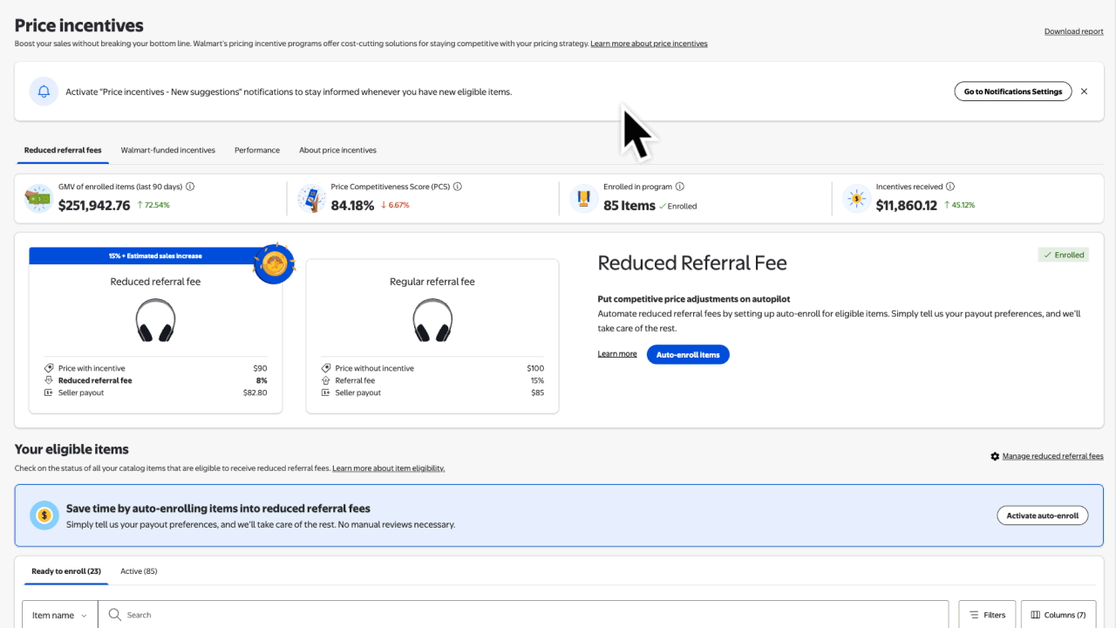This screenshot has width=1116, height=628.
Task: Click the headphones image in Reduced referral fee card
Action: pos(155,320)
